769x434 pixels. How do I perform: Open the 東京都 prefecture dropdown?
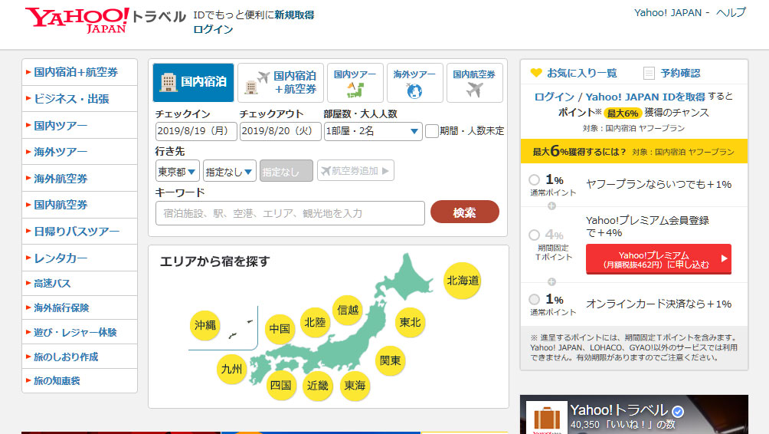(x=177, y=172)
